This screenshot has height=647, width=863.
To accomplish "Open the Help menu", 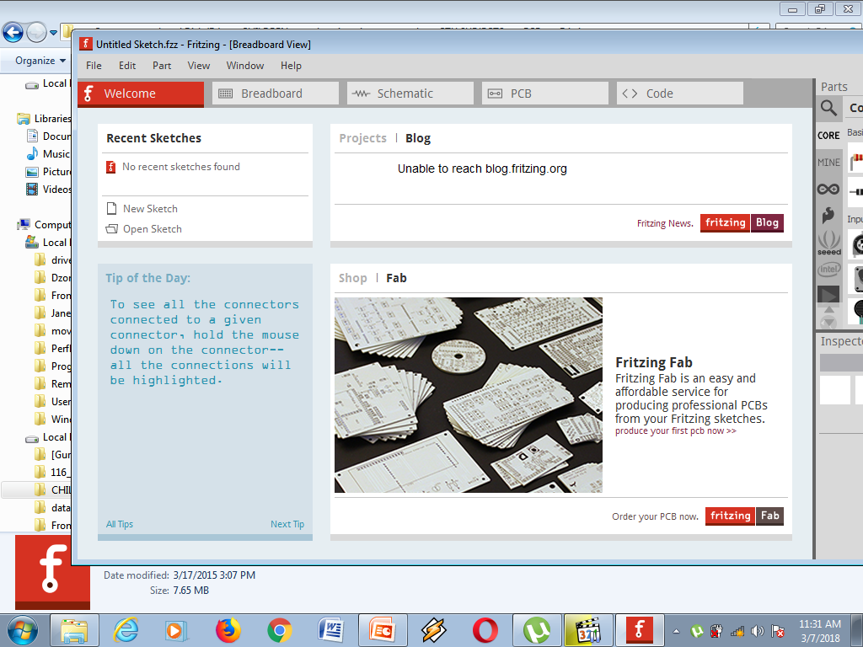I will point(291,66).
